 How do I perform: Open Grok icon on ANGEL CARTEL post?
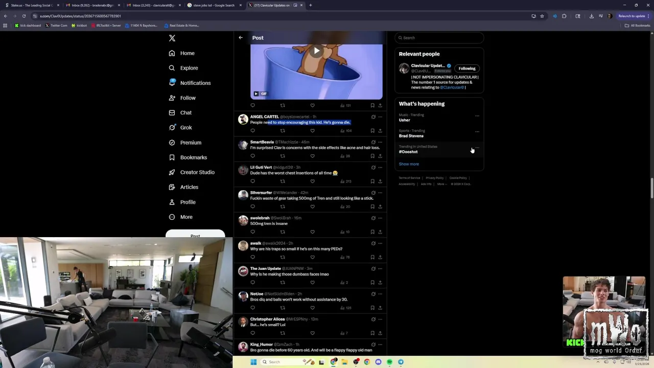(x=373, y=117)
